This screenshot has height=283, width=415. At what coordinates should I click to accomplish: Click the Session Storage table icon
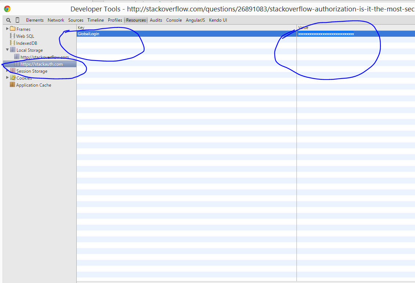click(13, 70)
